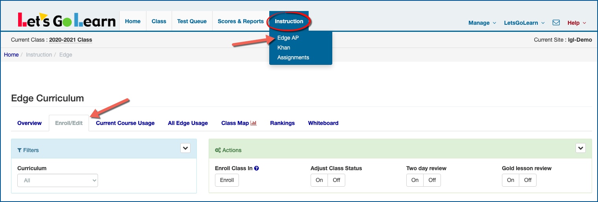Switch to All Edge Usage tab
This screenshot has width=598, height=202.
point(188,123)
